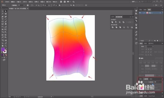This screenshot has width=164, height=98.
Task: Select the Selection tool (black arrow)
Action: (3, 11)
